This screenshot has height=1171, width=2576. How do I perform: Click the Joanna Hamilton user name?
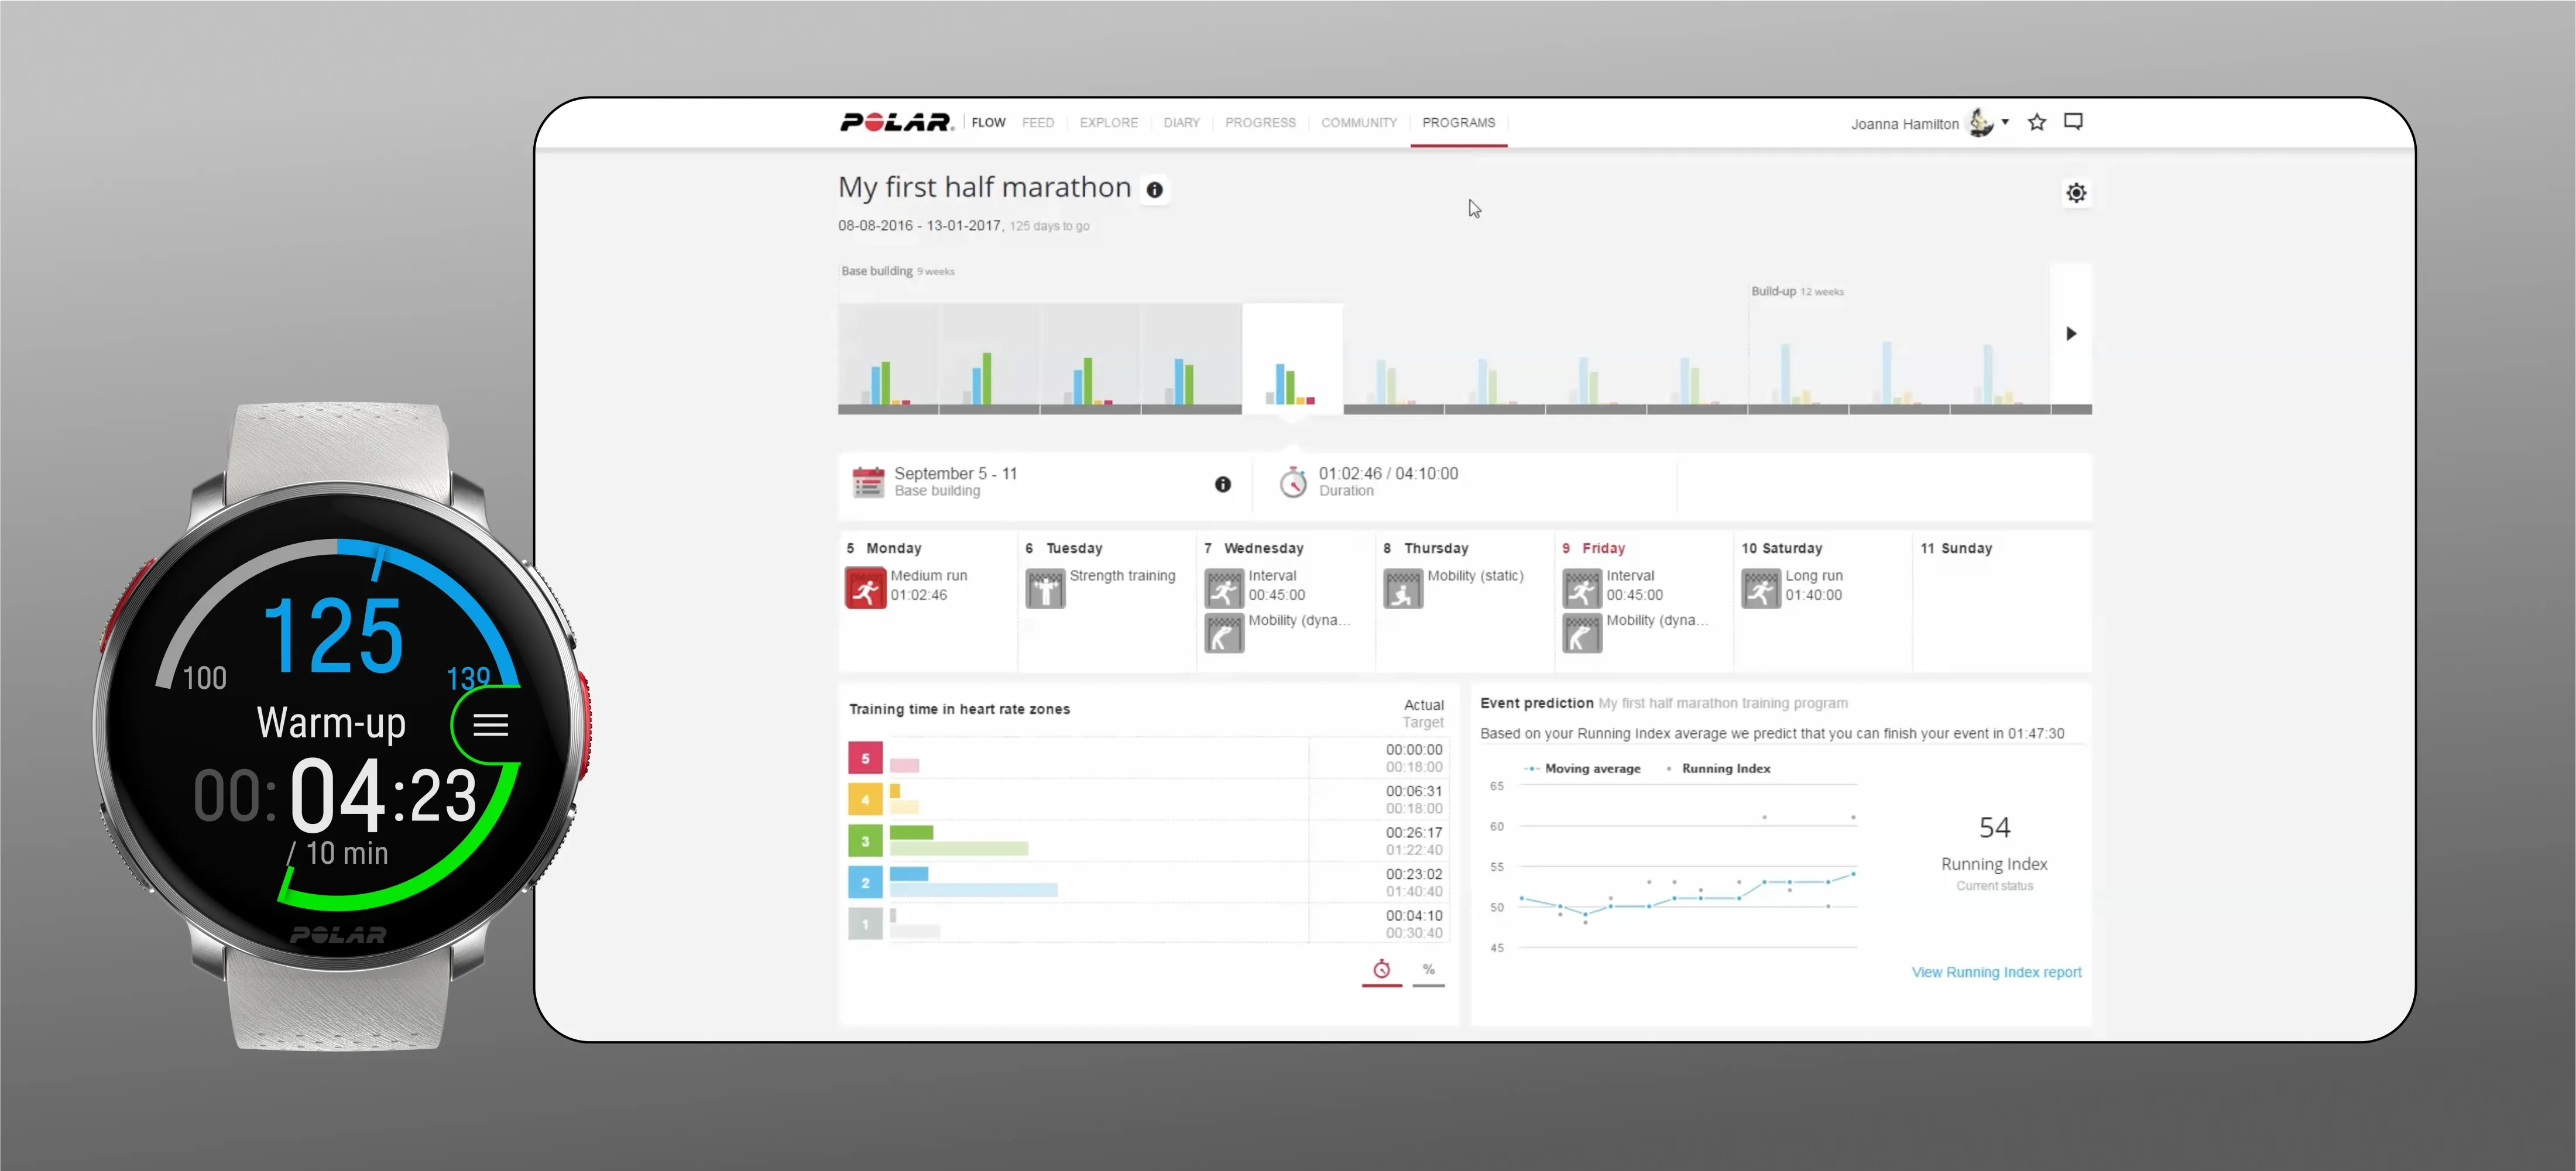pos(1904,124)
